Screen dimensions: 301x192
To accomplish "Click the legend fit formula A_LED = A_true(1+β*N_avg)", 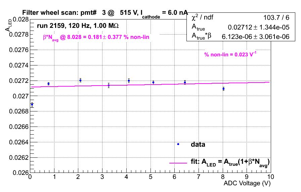I will pyautogui.click(x=230, y=163).
